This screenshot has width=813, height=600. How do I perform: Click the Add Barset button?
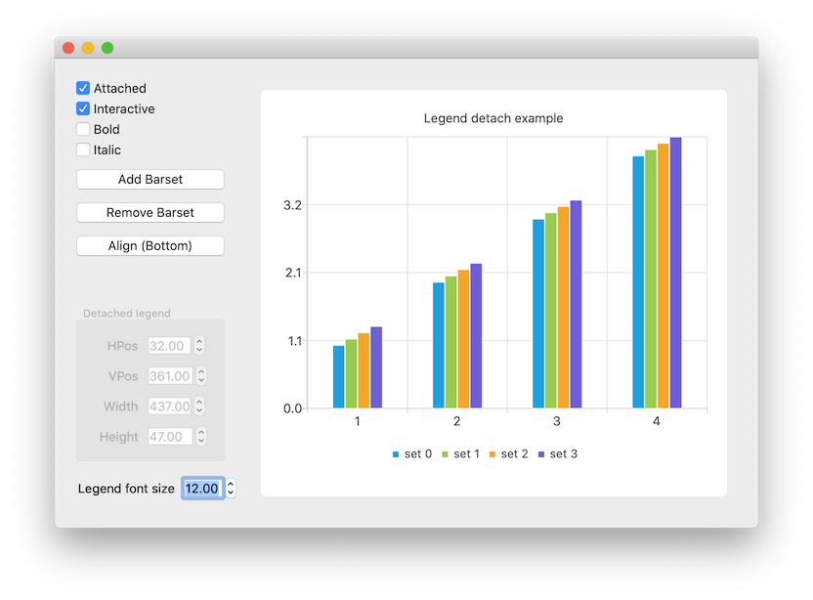(x=150, y=179)
